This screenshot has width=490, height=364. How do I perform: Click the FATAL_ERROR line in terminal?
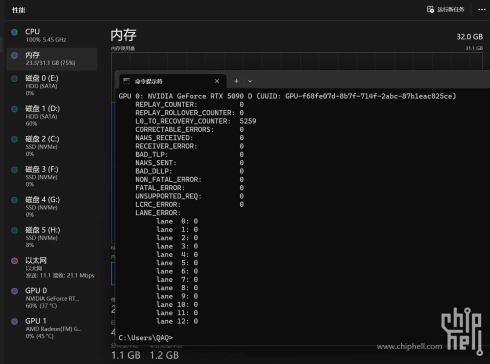189,188
